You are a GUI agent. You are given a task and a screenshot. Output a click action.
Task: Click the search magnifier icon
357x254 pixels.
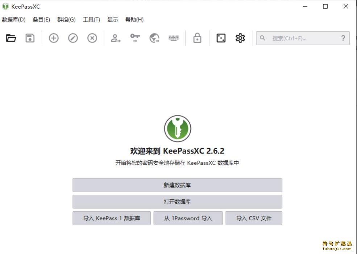[262, 38]
